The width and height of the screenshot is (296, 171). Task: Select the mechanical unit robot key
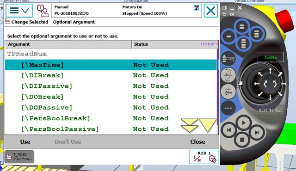(x=228, y=58)
